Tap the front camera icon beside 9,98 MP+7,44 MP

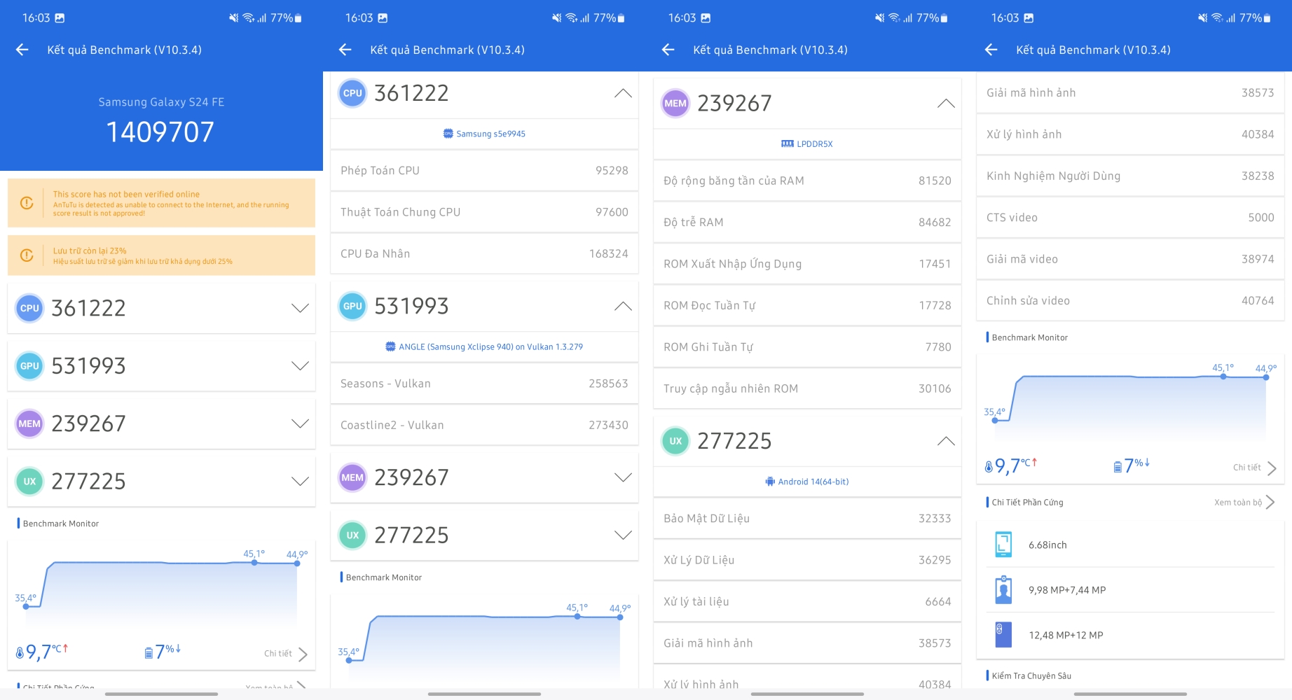click(1003, 590)
